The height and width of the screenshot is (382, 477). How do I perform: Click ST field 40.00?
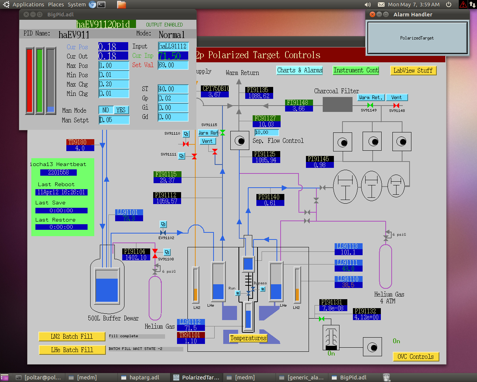pyautogui.click(x=173, y=89)
